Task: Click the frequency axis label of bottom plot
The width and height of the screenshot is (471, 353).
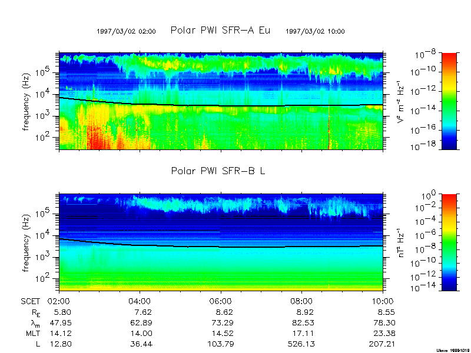Action: coord(26,242)
